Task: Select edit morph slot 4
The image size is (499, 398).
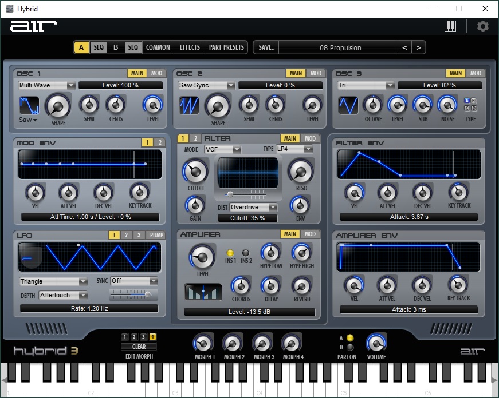Action: coord(153,337)
